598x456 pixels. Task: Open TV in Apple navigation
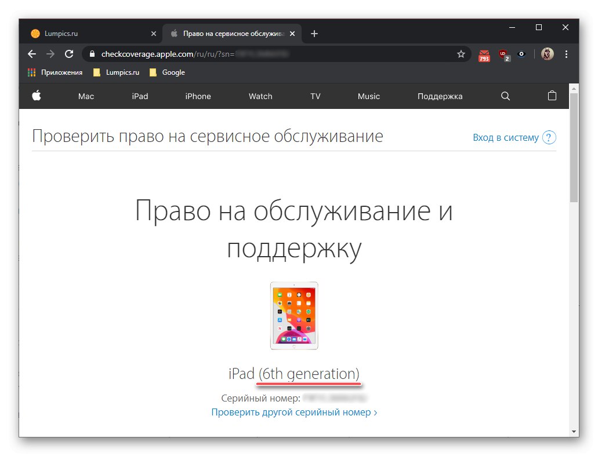pos(316,96)
